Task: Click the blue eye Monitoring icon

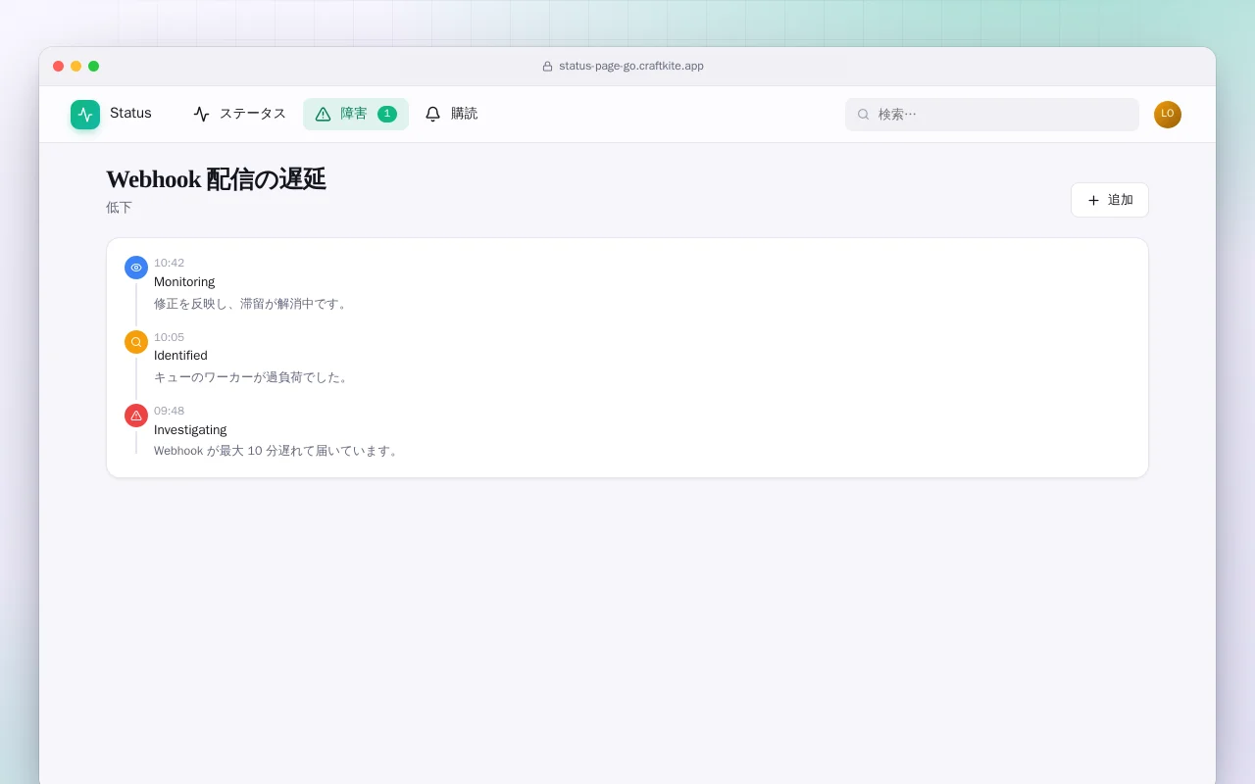Action: pos(136,268)
